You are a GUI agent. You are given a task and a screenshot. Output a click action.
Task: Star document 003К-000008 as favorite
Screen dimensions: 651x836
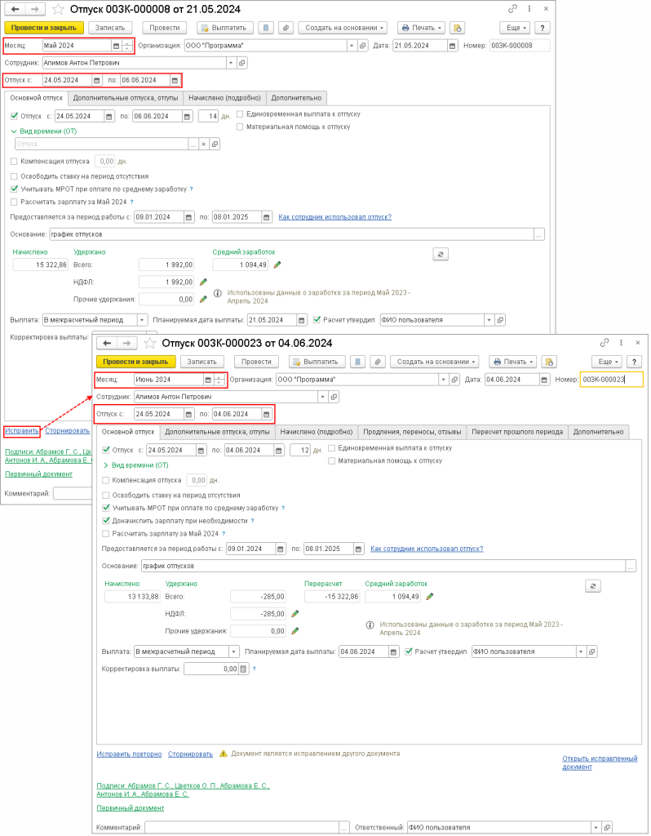pyautogui.click(x=59, y=10)
